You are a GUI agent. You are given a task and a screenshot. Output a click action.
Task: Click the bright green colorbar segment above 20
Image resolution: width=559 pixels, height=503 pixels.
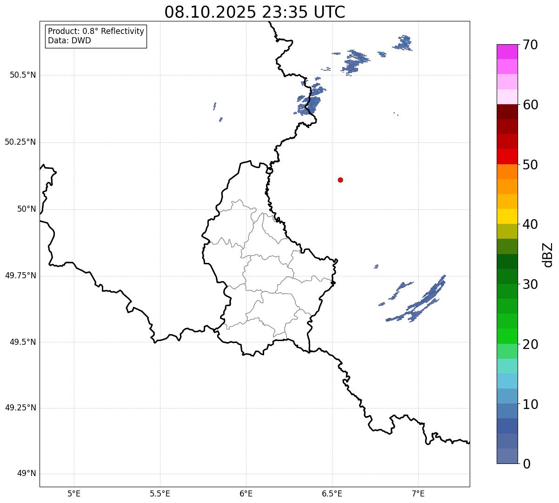tap(507, 336)
